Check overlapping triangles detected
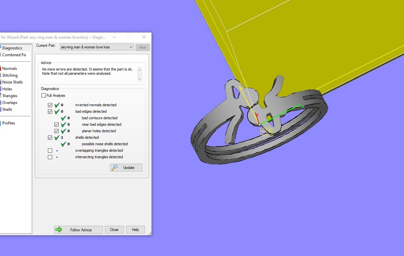The width and height of the screenshot is (404, 256). point(50,150)
